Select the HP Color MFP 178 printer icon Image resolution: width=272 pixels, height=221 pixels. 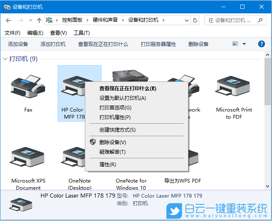(x=73, y=86)
